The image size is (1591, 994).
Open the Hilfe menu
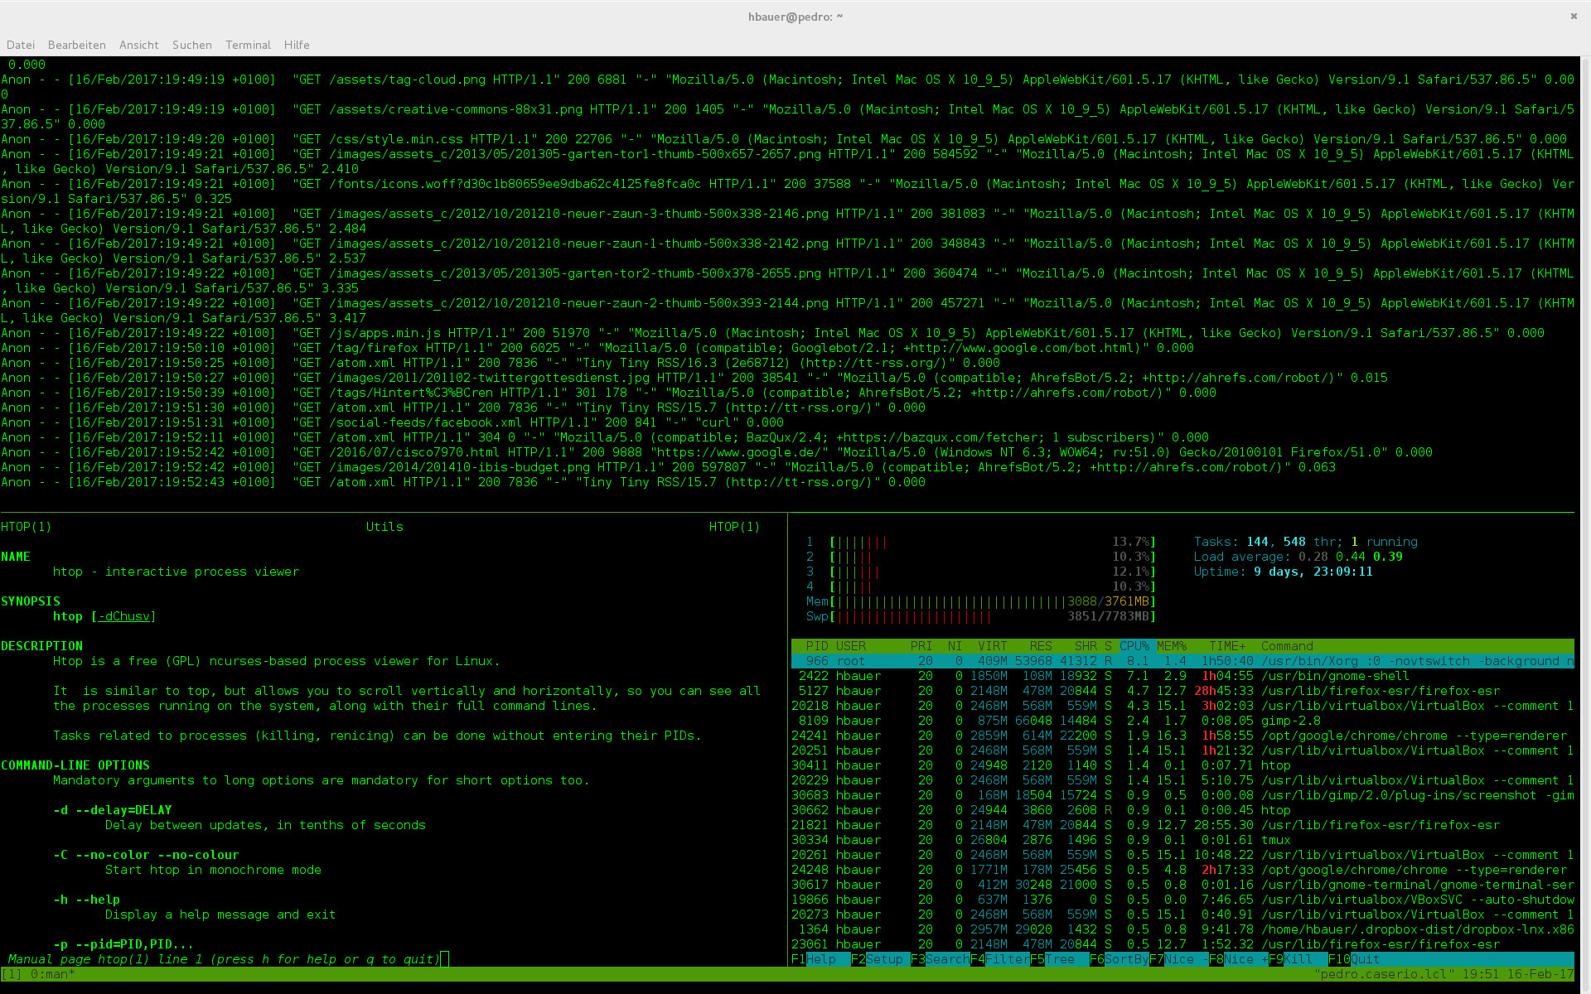pyautogui.click(x=296, y=45)
